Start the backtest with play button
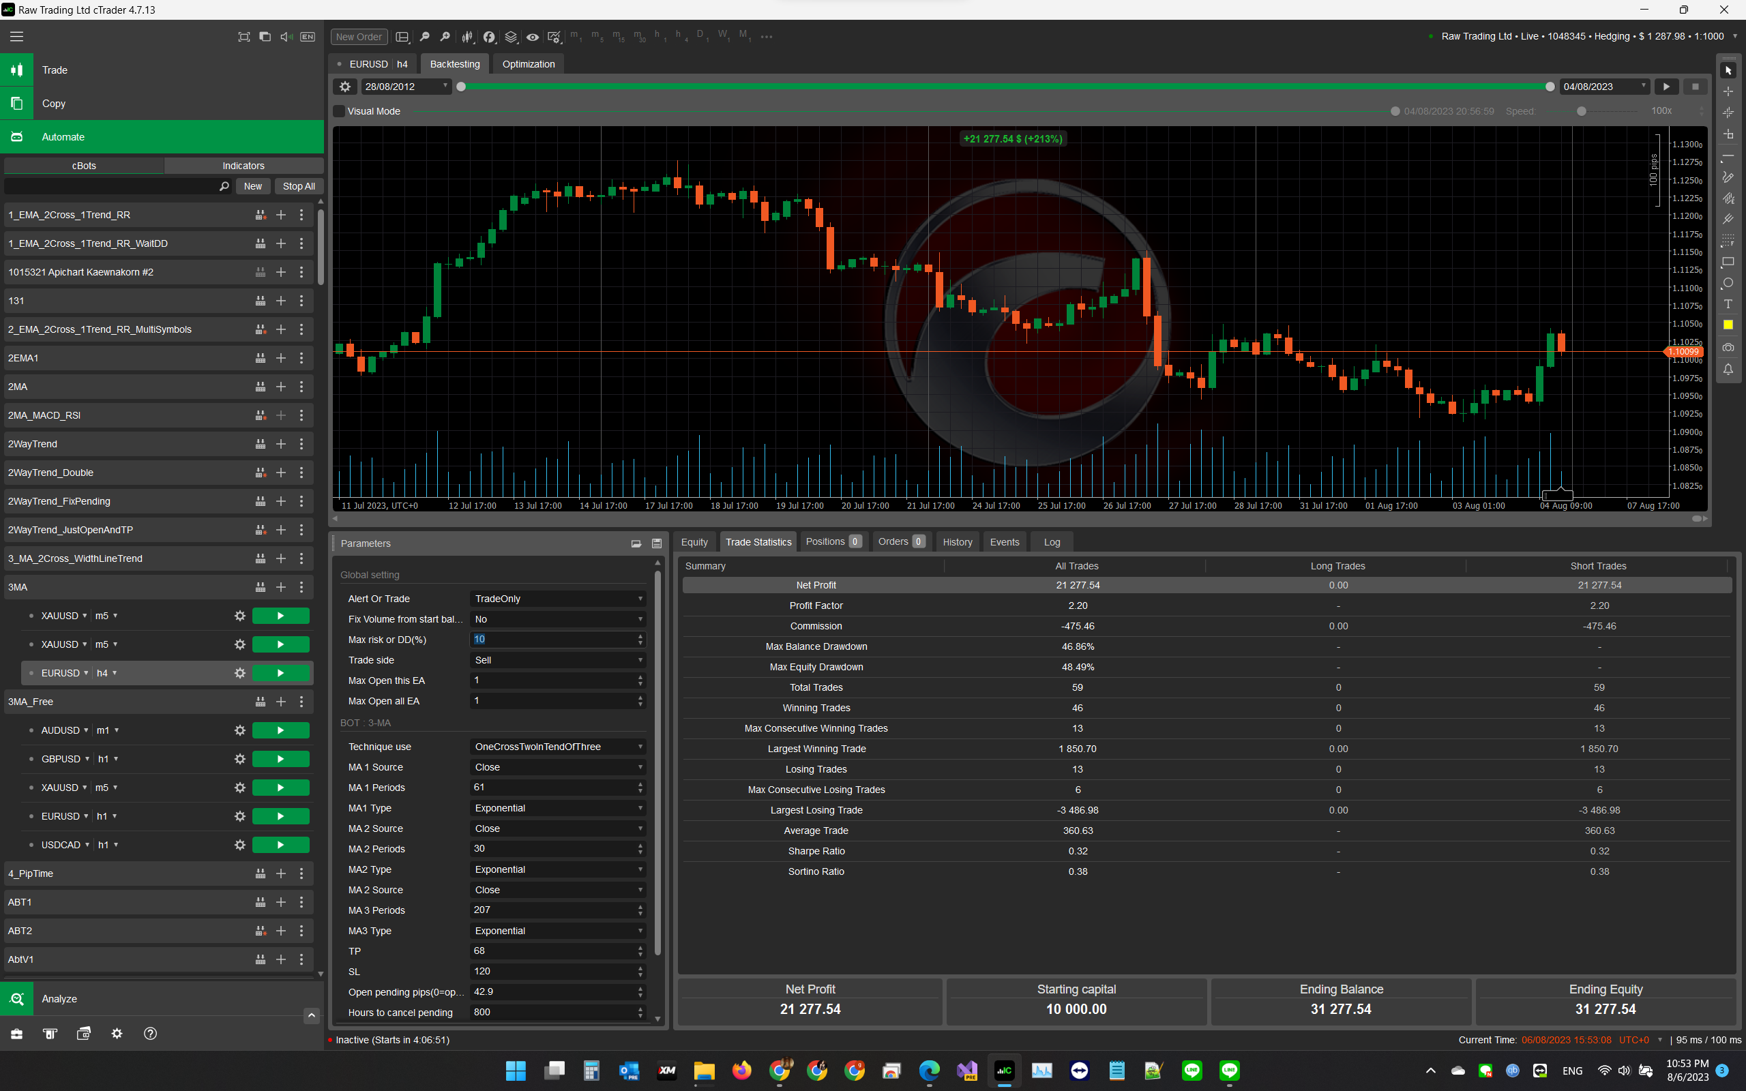 click(x=1666, y=87)
